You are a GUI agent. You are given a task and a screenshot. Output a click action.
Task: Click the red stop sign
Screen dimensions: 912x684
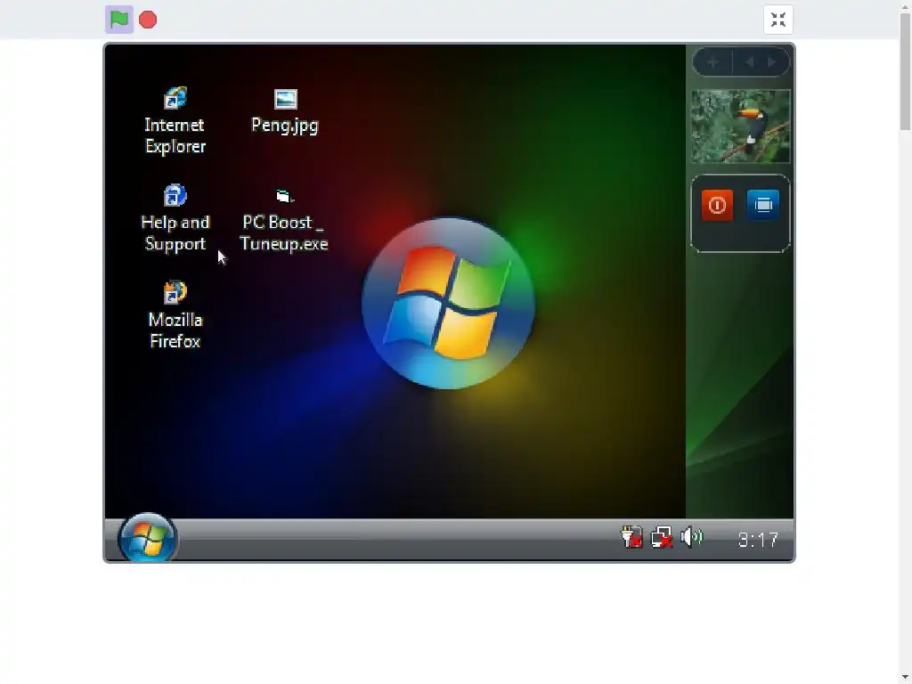pos(148,20)
